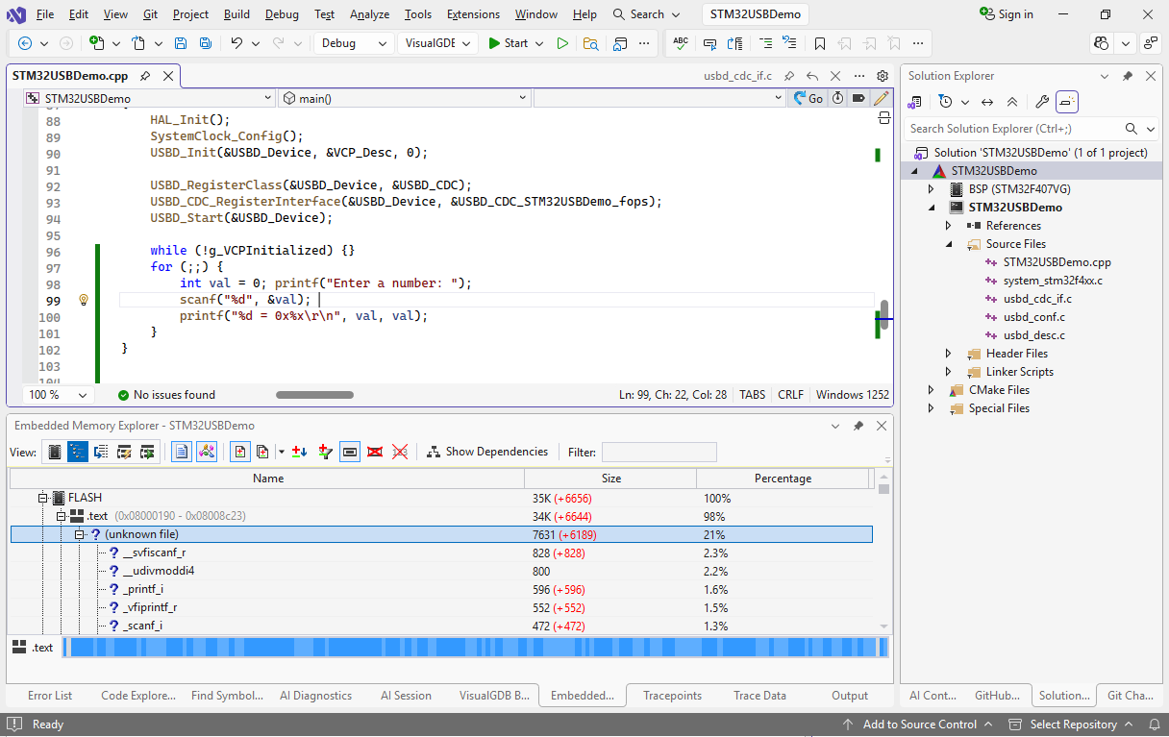Click the Save All toolbar icon
This screenshot has height=737, width=1169.
(x=205, y=43)
